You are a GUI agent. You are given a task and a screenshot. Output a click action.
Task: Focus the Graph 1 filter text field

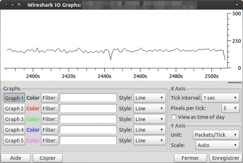coord(88,98)
